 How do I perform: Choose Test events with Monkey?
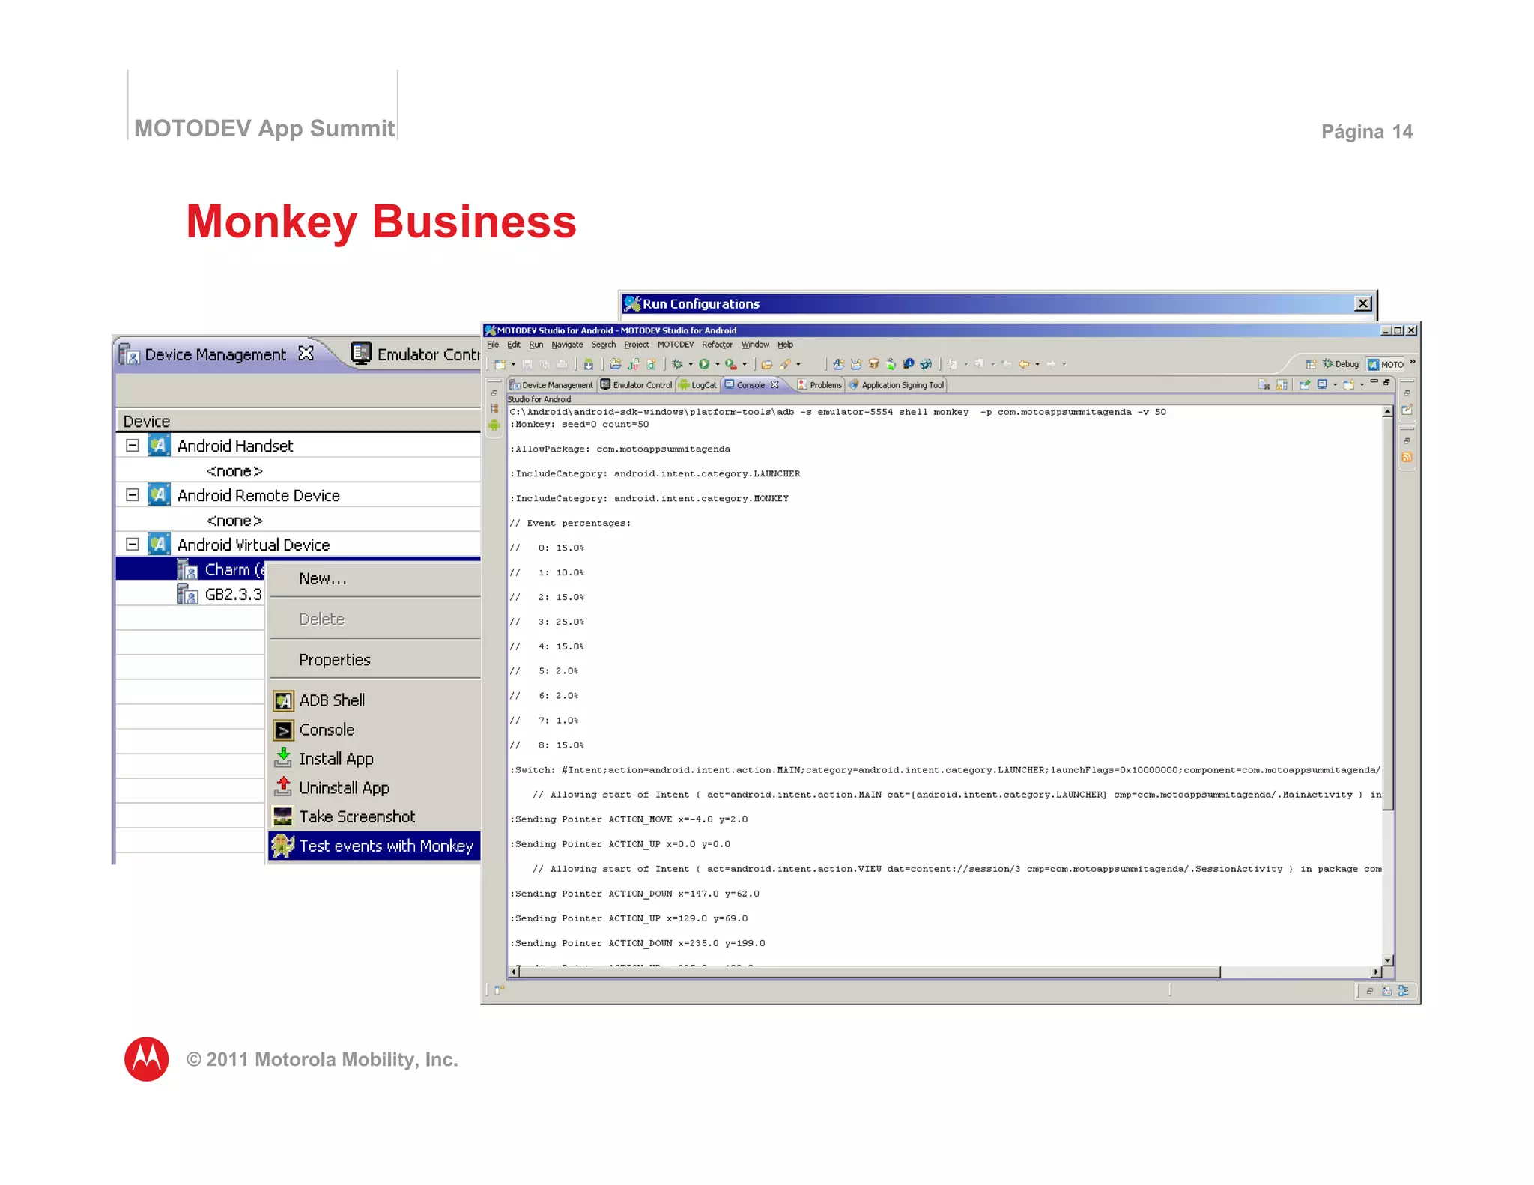(375, 846)
